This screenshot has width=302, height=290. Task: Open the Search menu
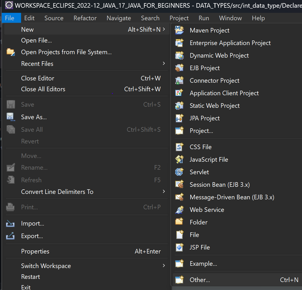click(150, 18)
